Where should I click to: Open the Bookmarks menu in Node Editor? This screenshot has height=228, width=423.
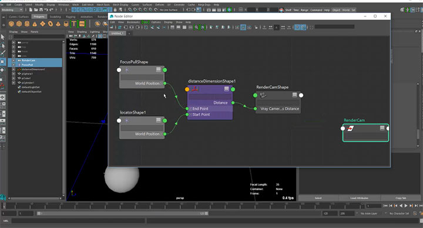(133, 22)
